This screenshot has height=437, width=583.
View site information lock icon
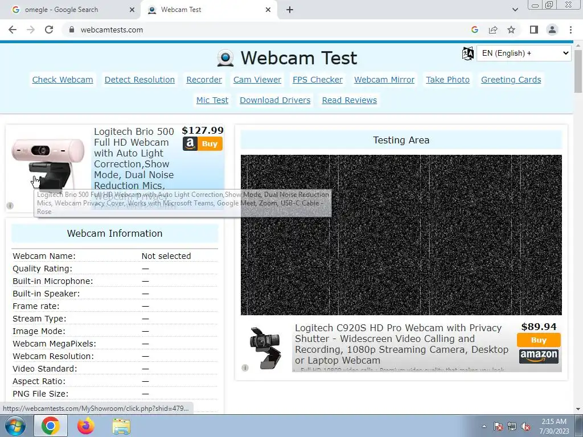pyautogui.click(x=72, y=30)
